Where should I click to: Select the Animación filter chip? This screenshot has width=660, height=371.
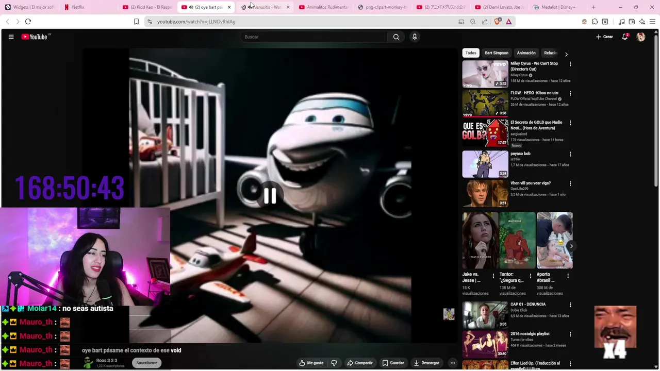tap(526, 53)
